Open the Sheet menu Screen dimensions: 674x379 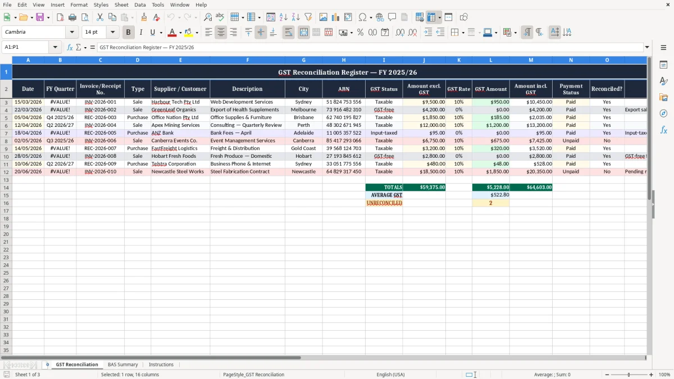click(x=121, y=4)
